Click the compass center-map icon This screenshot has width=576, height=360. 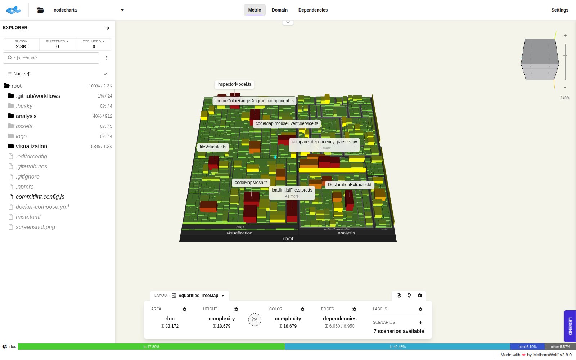point(399,296)
